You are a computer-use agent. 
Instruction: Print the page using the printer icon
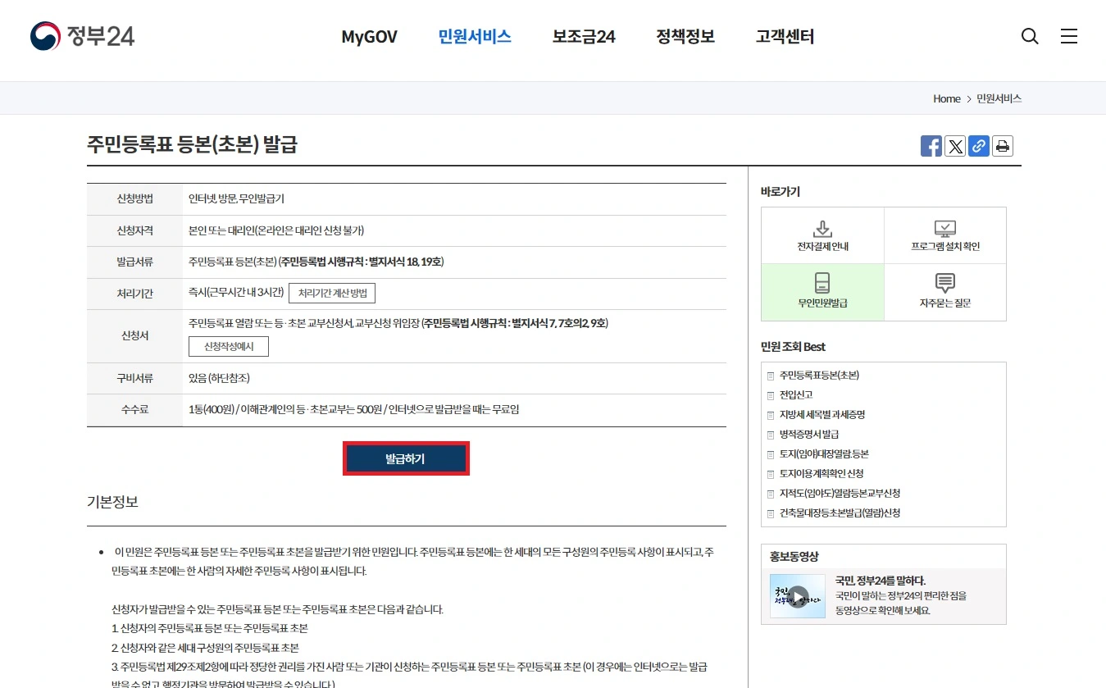click(x=1002, y=146)
